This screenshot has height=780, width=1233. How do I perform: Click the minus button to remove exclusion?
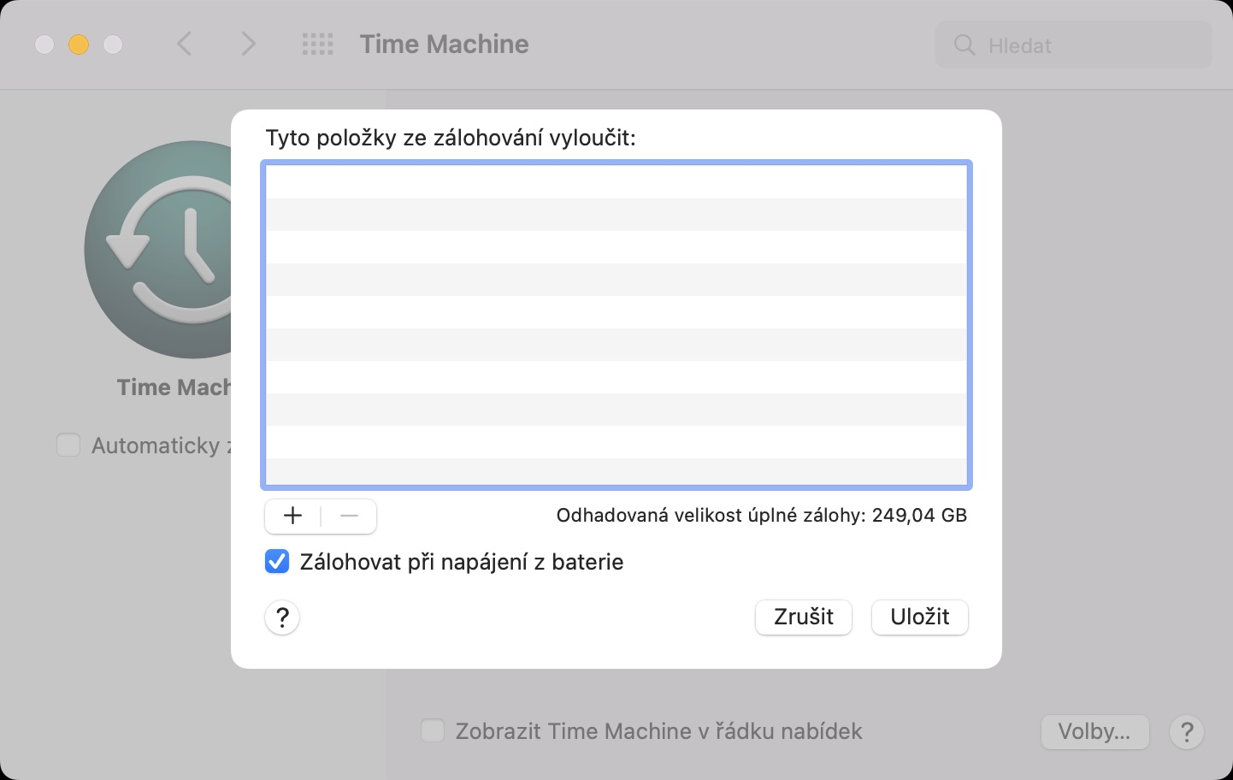[x=349, y=516]
